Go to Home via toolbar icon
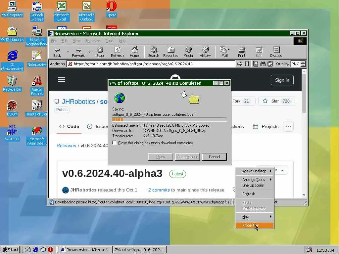This screenshot has width=339, height=254. 134,52
